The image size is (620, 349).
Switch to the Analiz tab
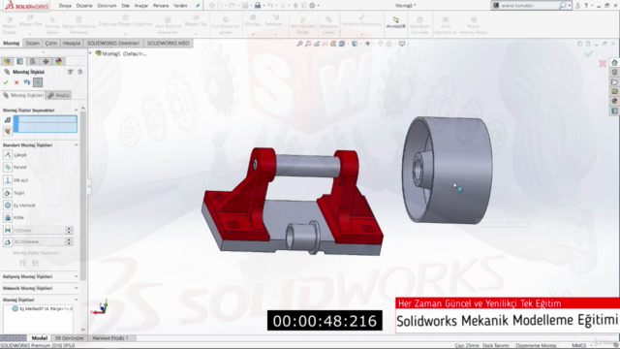[x=58, y=95]
